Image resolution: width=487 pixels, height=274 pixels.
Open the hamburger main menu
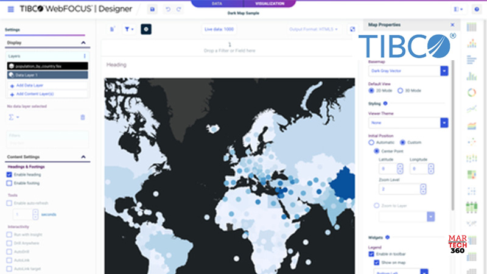(11, 9)
